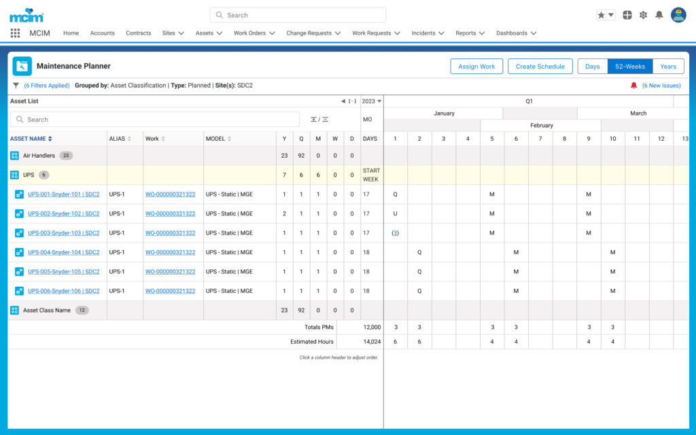This screenshot has height=435, width=696.
Task: Click the red issues alert bell
Action: click(x=634, y=85)
